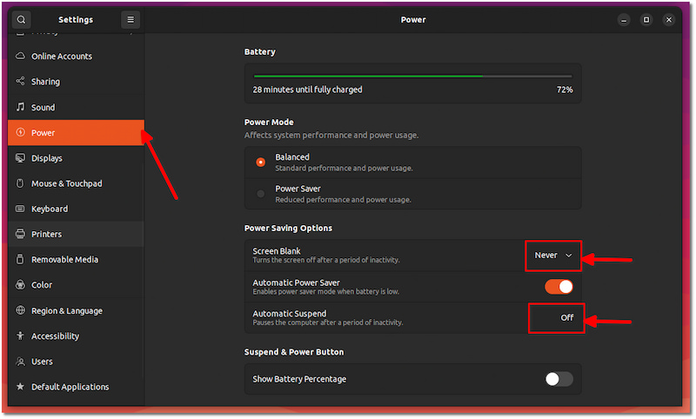This screenshot has height=419, width=696.
Task: Click the search icon in Settings header
Action: (21, 19)
